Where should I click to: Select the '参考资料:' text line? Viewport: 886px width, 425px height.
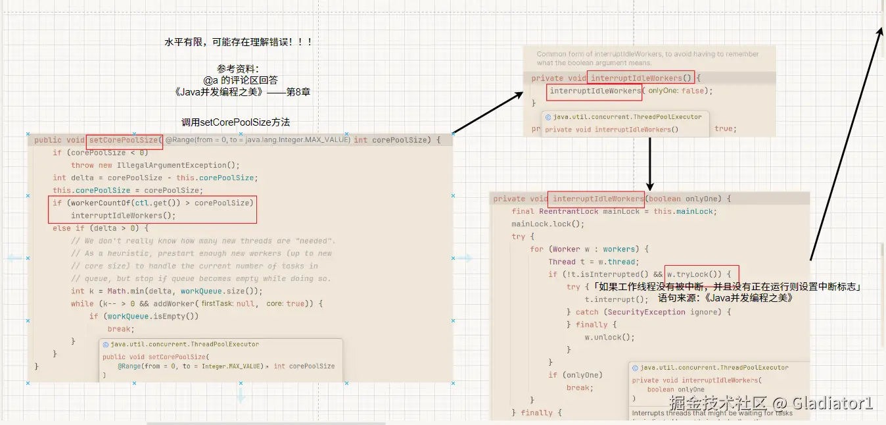238,68
